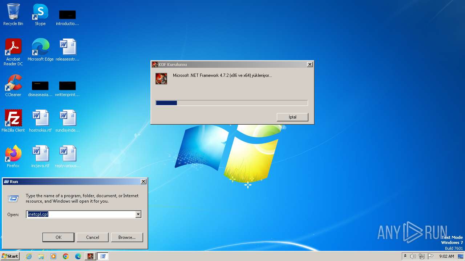Screen dimensions: 465x261
Task: Select the Firefox desktop shortcut
Action: (x=13, y=157)
